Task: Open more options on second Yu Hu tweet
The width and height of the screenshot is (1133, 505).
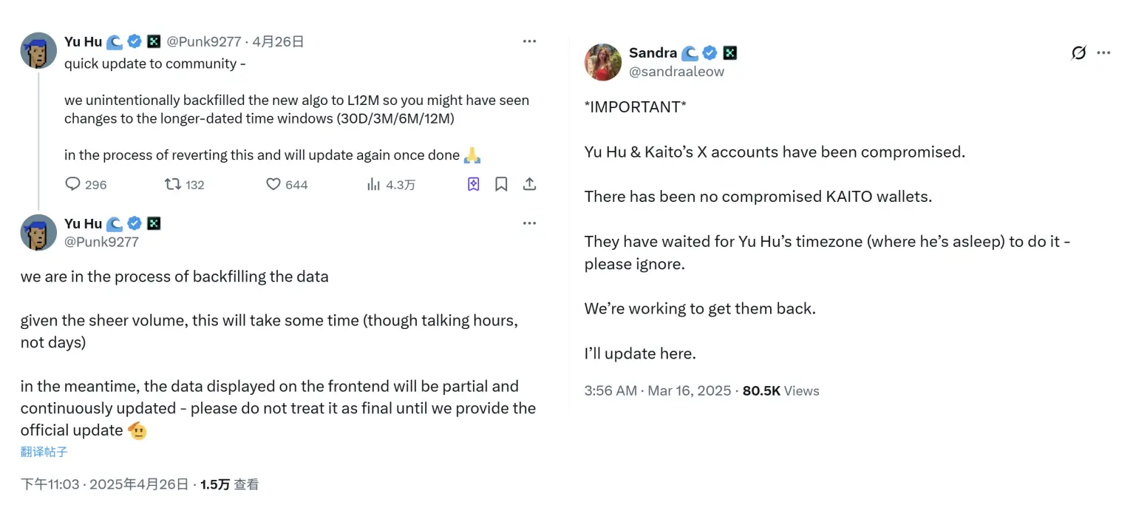Action: tap(529, 223)
